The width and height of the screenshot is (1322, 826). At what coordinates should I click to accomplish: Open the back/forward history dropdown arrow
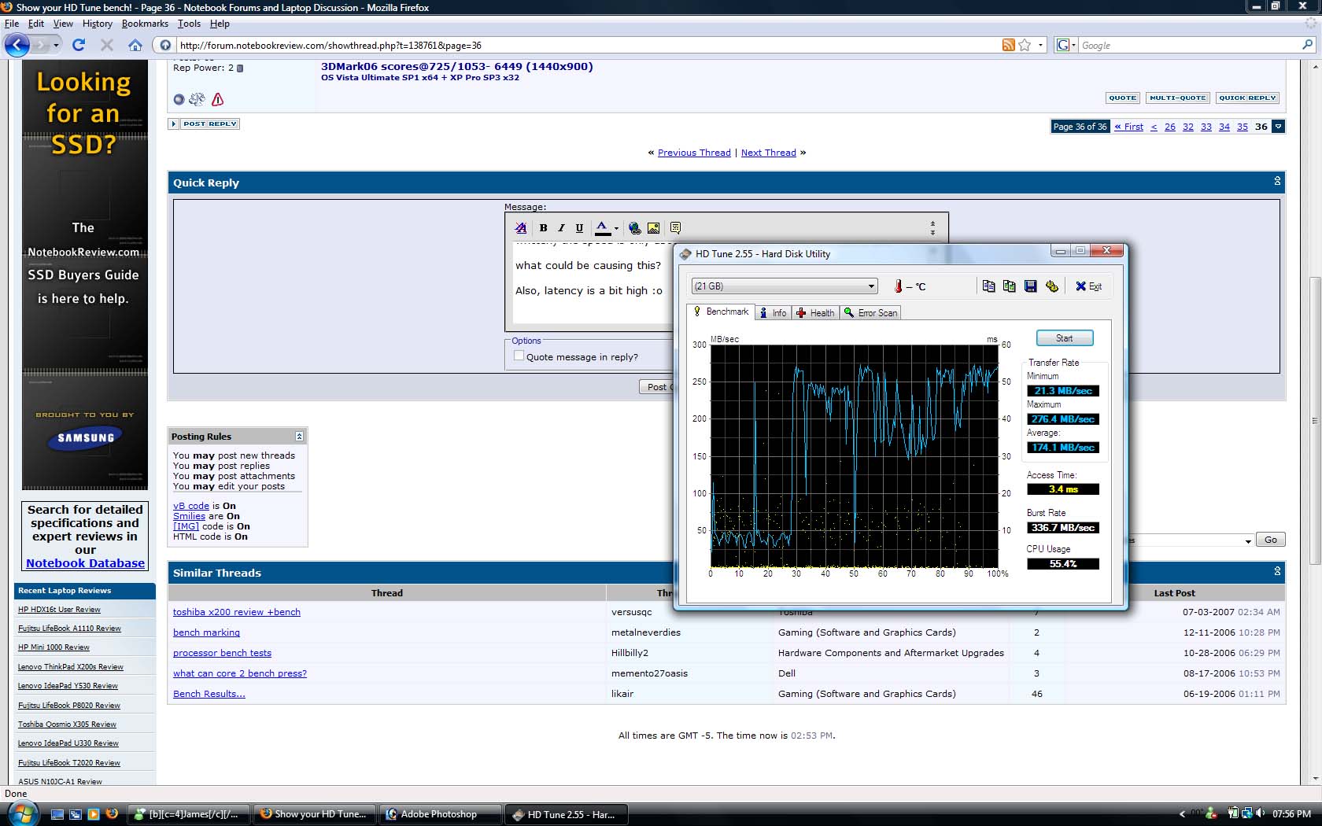coord(56,45)
